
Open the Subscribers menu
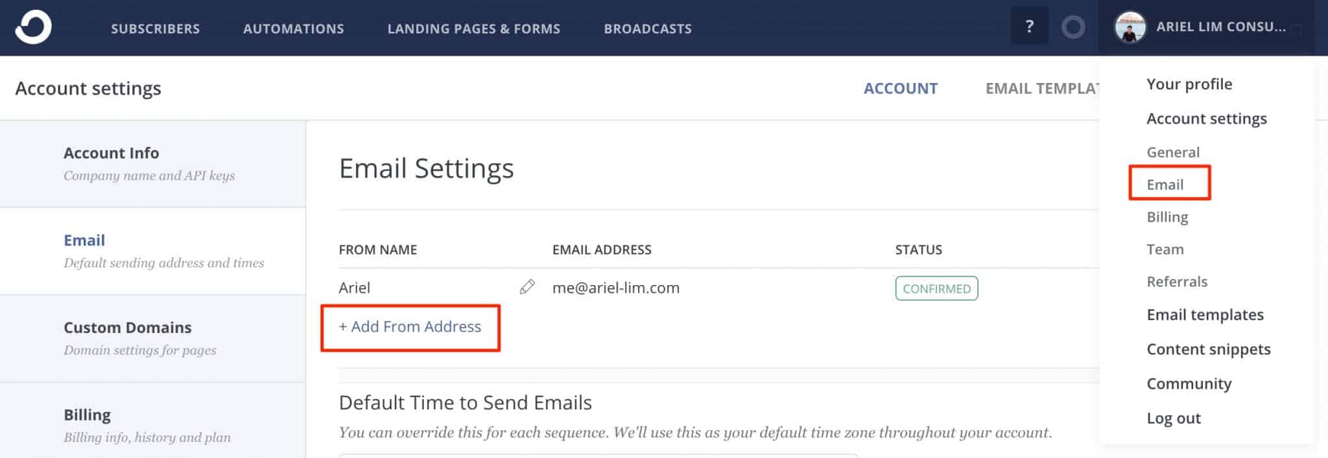156,29
